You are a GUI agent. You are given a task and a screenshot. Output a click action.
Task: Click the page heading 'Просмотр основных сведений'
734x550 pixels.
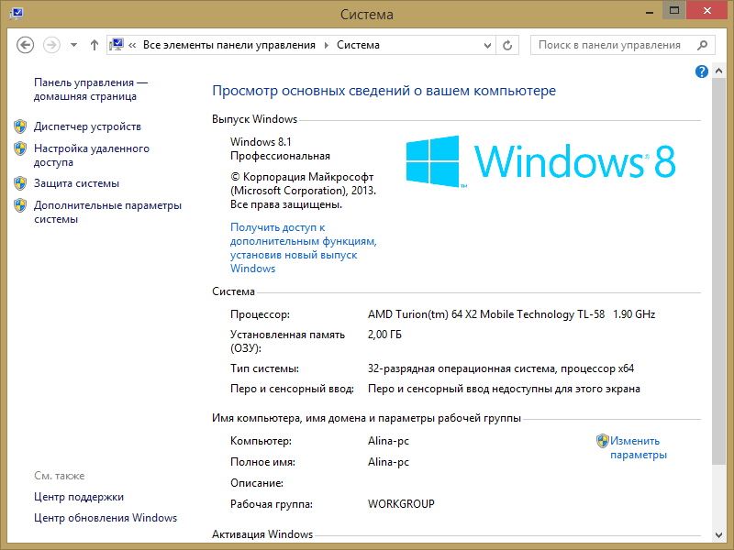coord(384,91)
